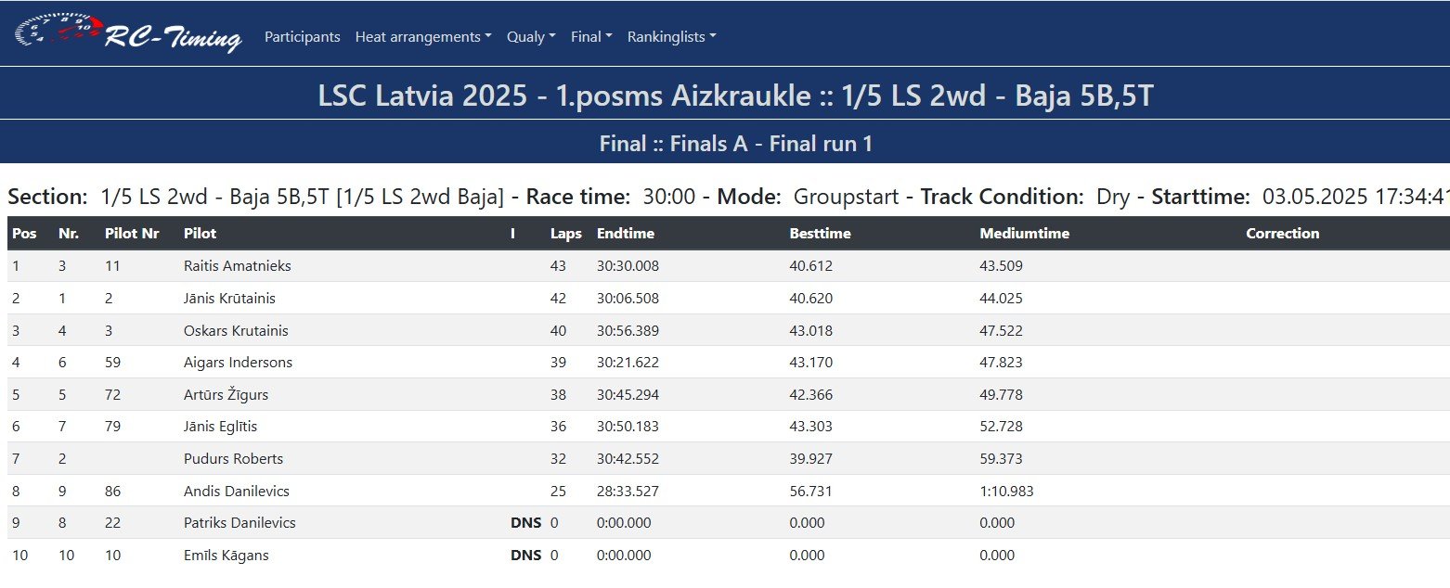Image resolution: width=1450 pixels, height=588 pixels.
Task: Click endtime 30:06.508
Action: [628, 299]
